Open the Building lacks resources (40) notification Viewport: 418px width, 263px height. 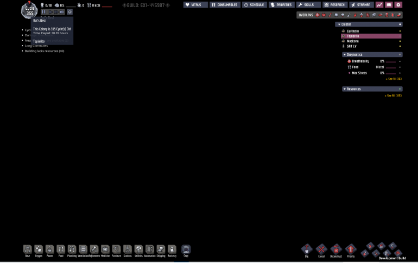click(45, 51)
